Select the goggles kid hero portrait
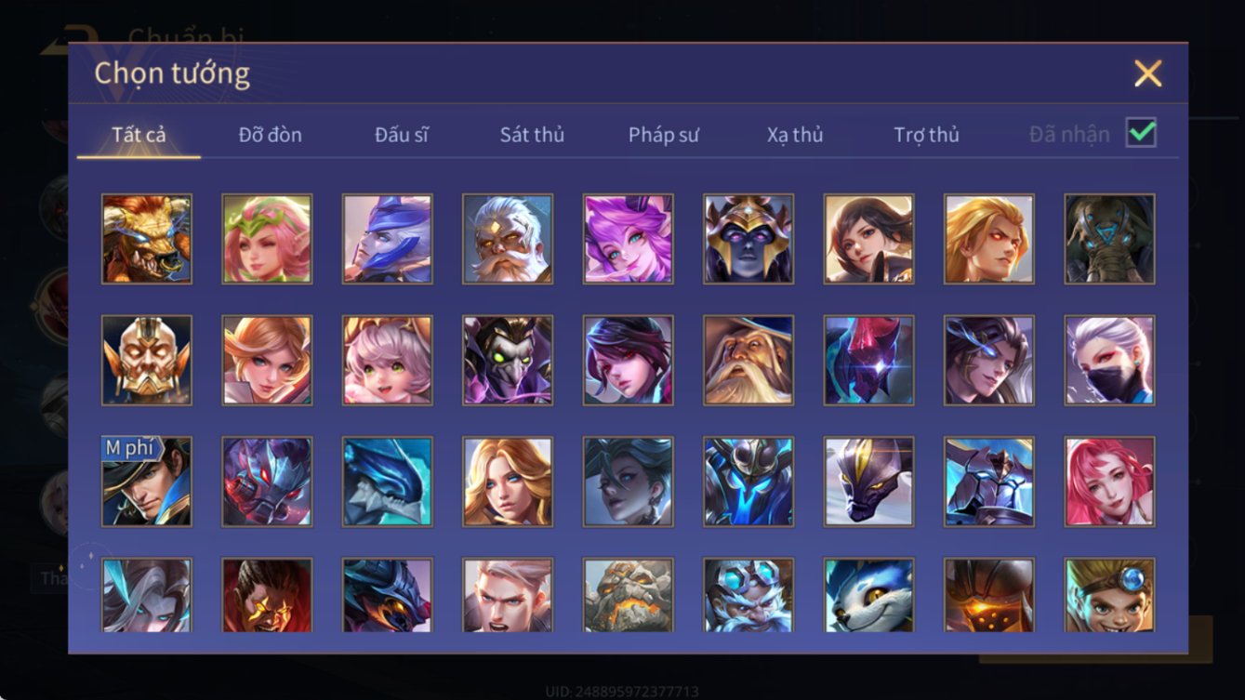1245x700 pixels. (1110, 595)
